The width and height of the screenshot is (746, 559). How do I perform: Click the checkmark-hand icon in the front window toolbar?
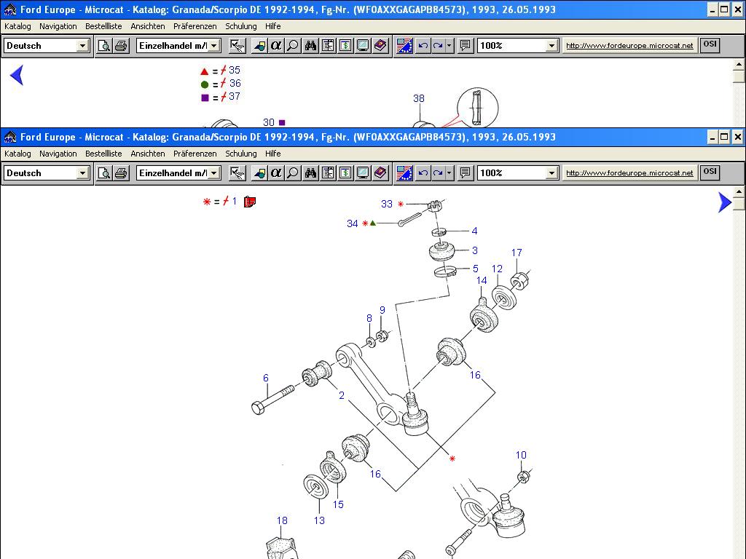[237, 173]
